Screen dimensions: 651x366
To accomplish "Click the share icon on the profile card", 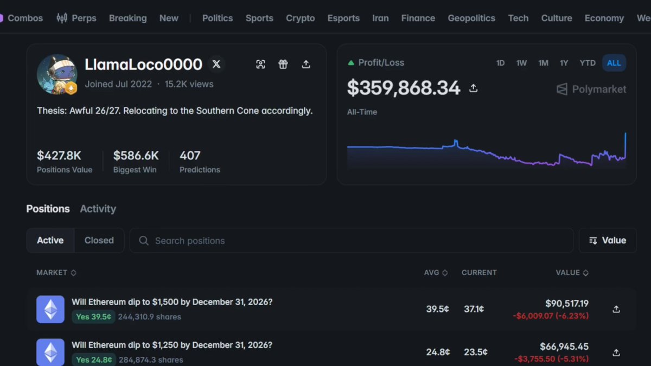I will point(306,65).
